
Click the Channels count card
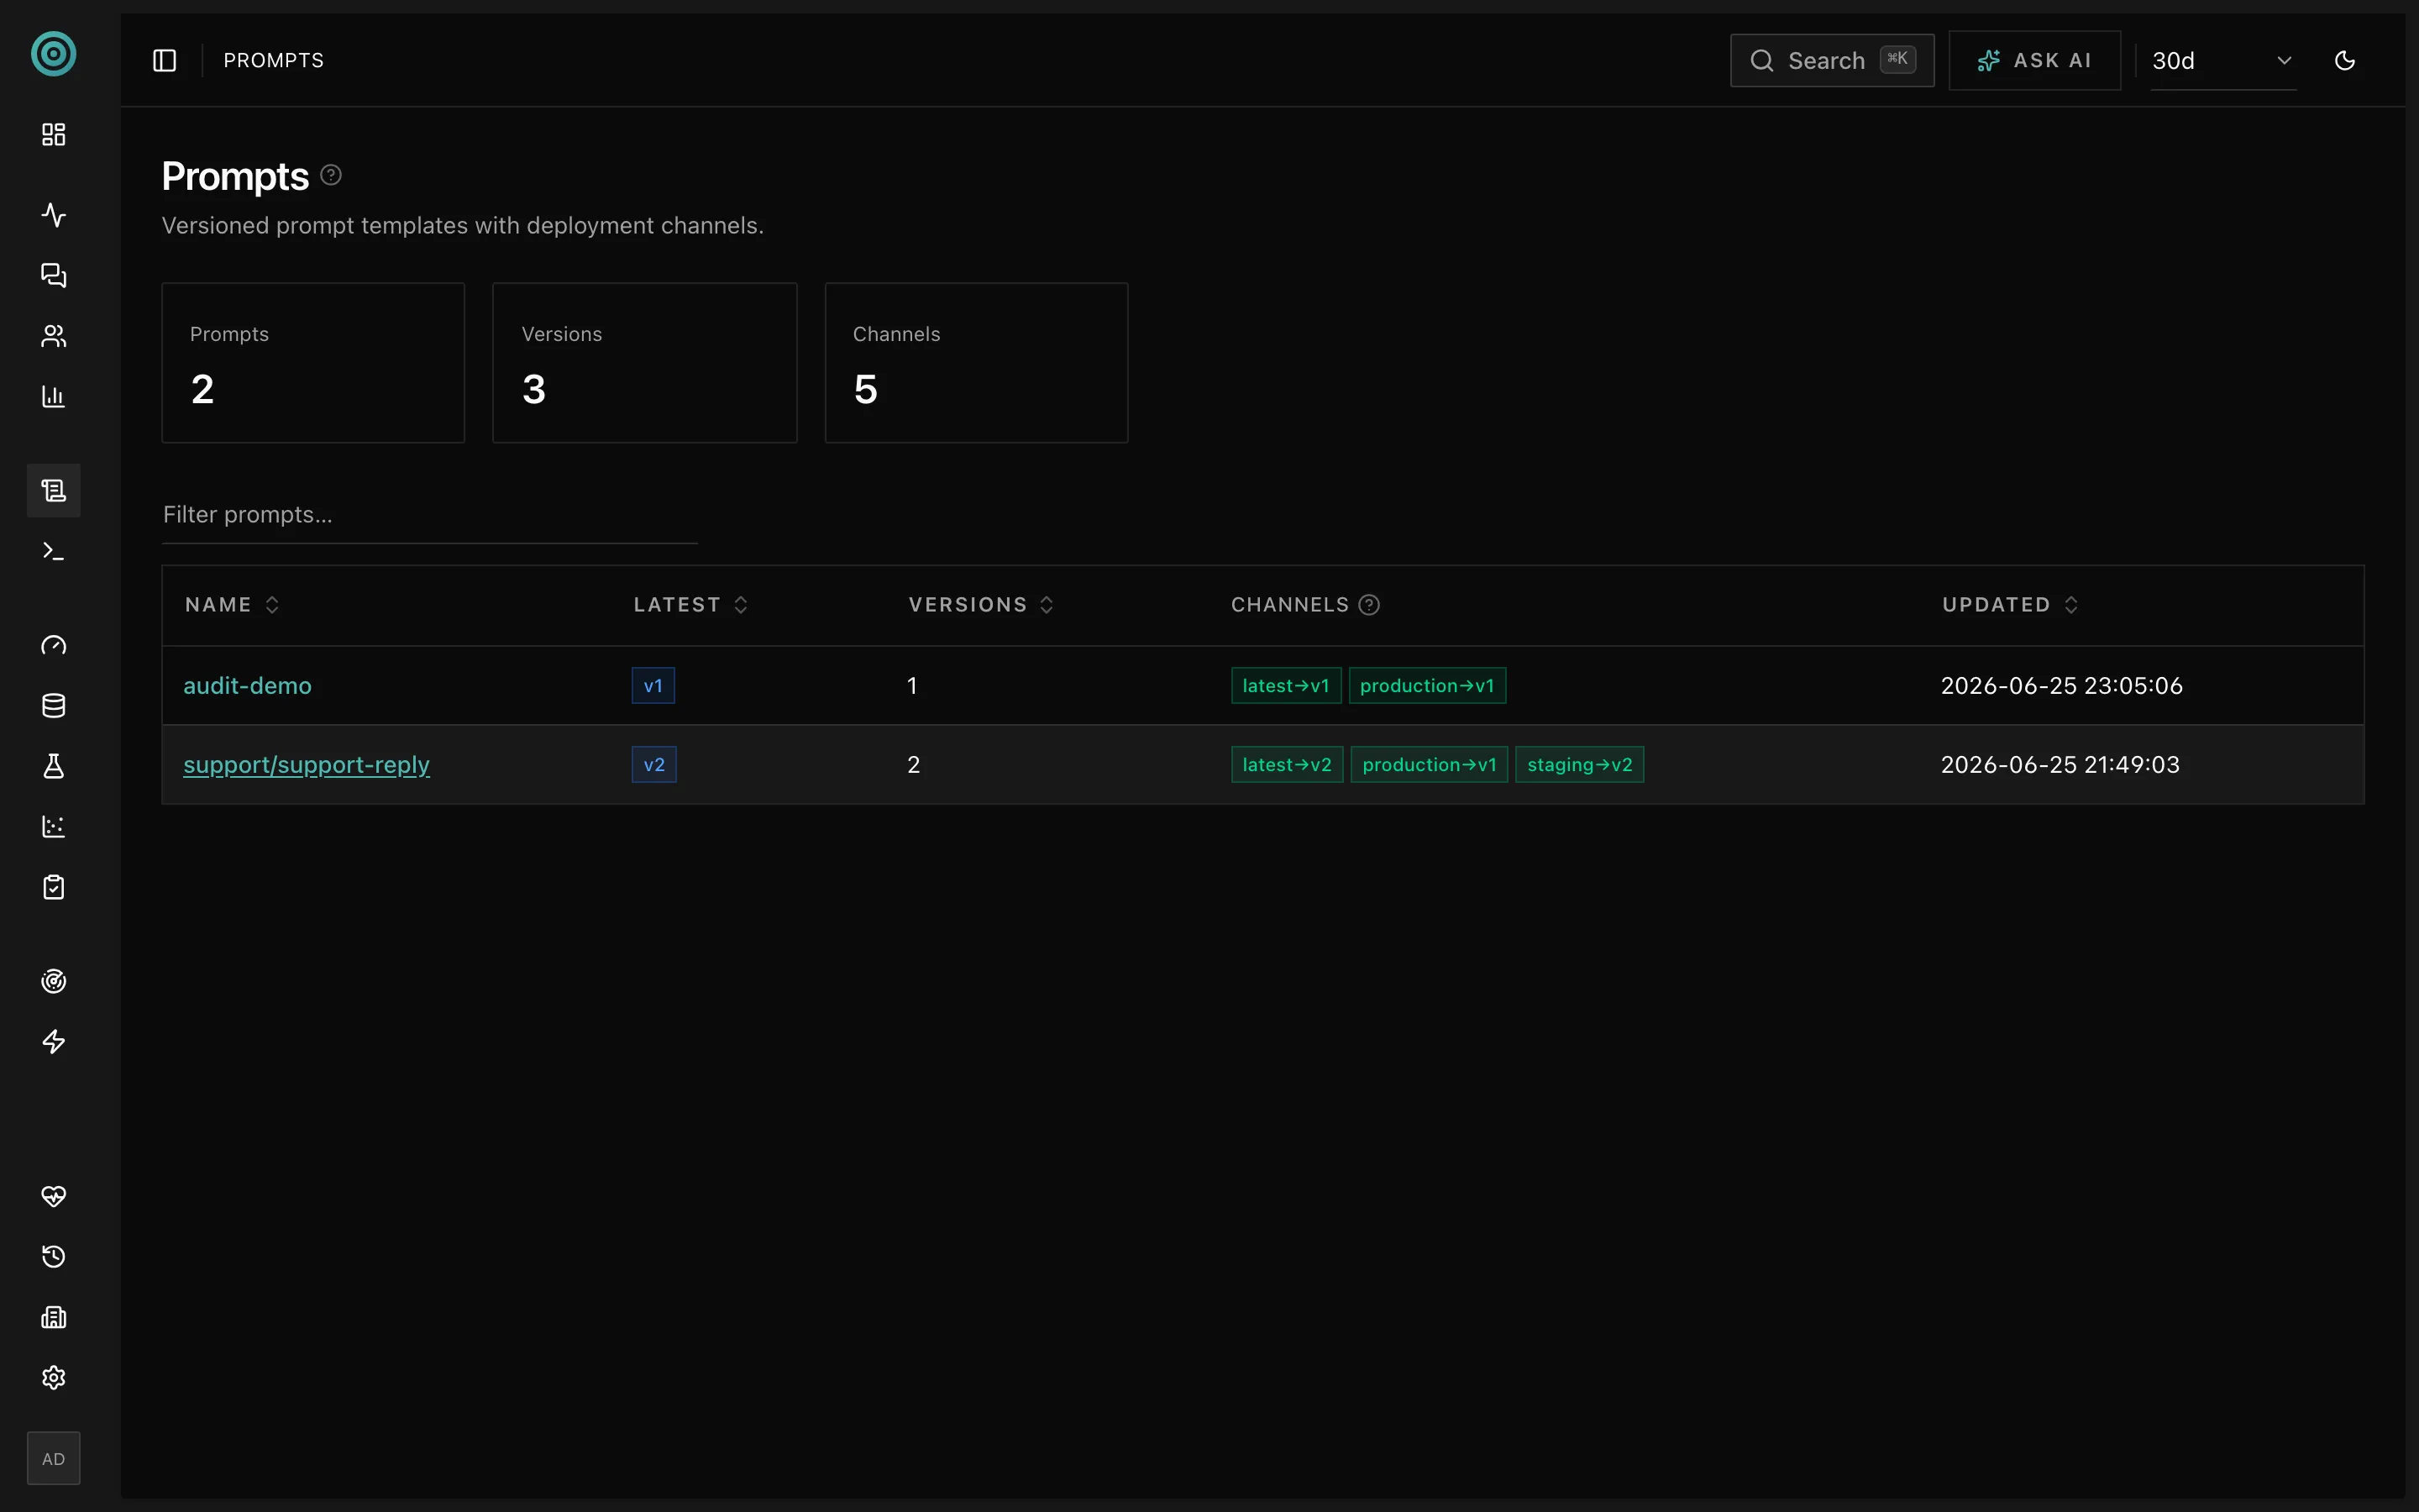[x=976, y=363]
